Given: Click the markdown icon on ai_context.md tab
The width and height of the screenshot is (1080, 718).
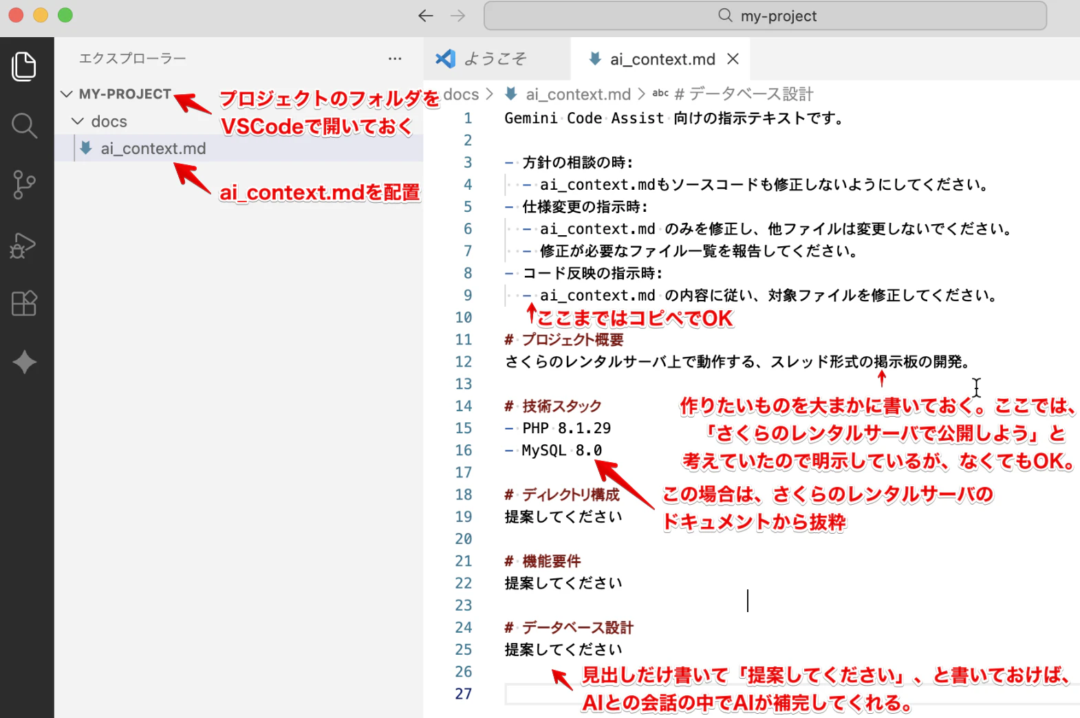Looking at the screenshot, I should [x=596, y=59].
